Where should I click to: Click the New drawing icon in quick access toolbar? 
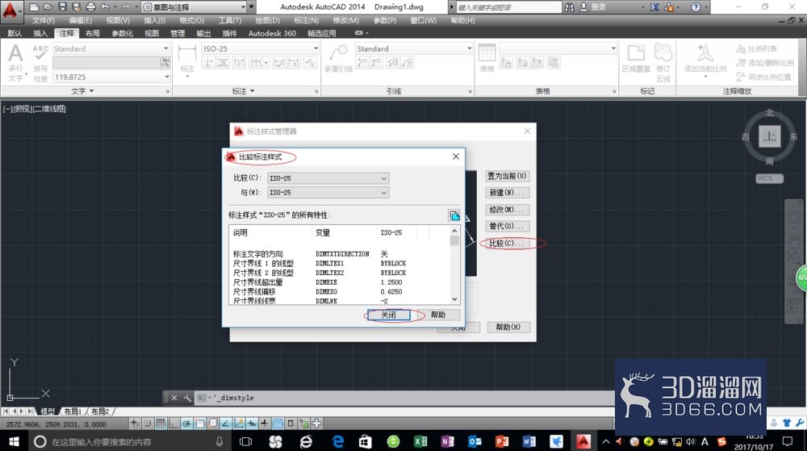tap(33, 6)
